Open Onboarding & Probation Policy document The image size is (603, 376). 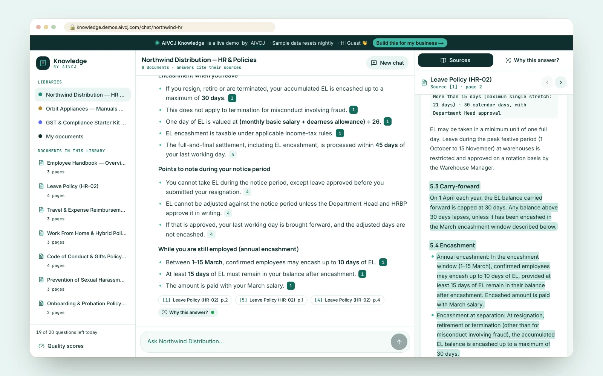pos(83,308)
